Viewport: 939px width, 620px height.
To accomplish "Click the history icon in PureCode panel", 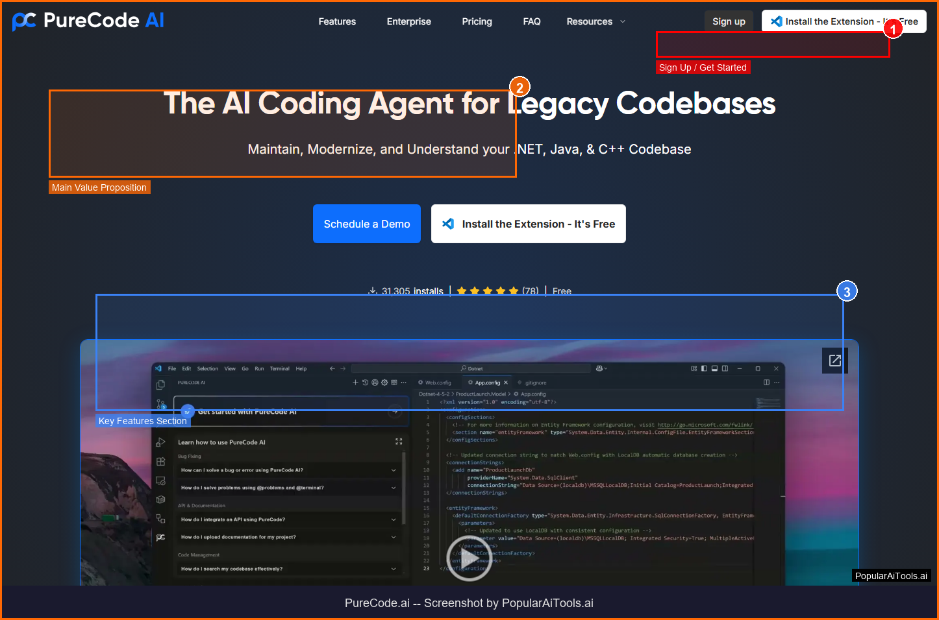I will [365, 383].
